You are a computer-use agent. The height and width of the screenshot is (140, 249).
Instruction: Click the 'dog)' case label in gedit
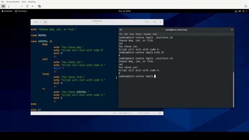[45, 44]
